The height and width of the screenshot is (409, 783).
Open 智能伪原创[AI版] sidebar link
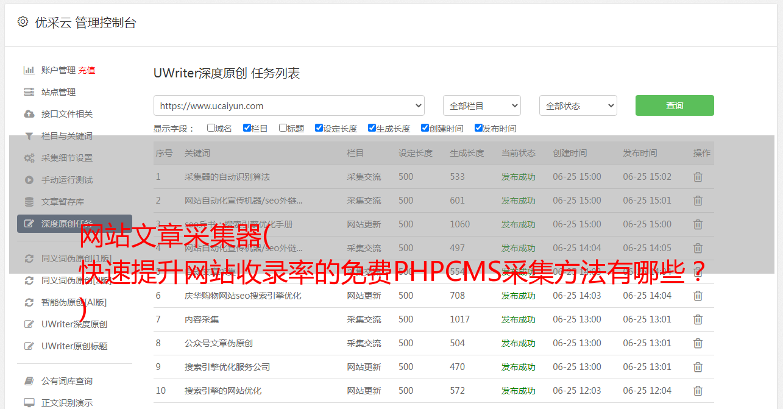click(x=74, y=302)
